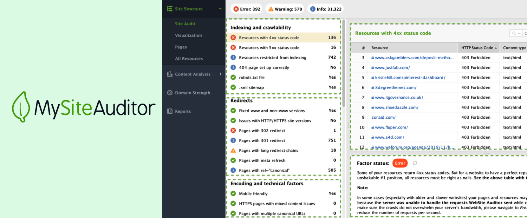Click info icon beside Pages with rel="canonical"
This screenshot has height=218, width=527.
(x=233, y=170)
